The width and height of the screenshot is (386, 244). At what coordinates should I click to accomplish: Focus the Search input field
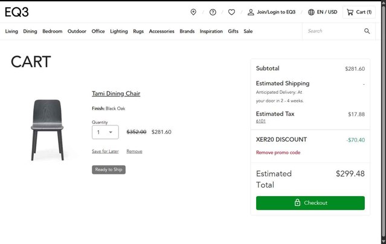click(x=332, y=31)
